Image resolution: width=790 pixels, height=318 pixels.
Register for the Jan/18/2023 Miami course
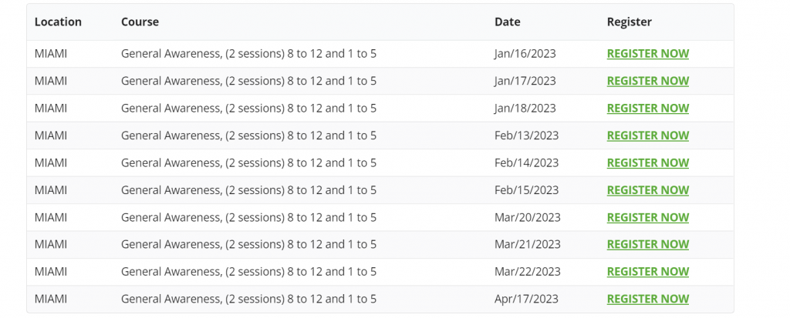pyautogui.click(x=647, y=108)
